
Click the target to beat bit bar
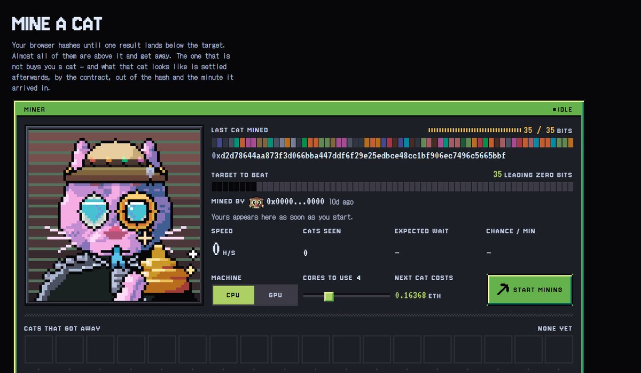tap(393, 187)
